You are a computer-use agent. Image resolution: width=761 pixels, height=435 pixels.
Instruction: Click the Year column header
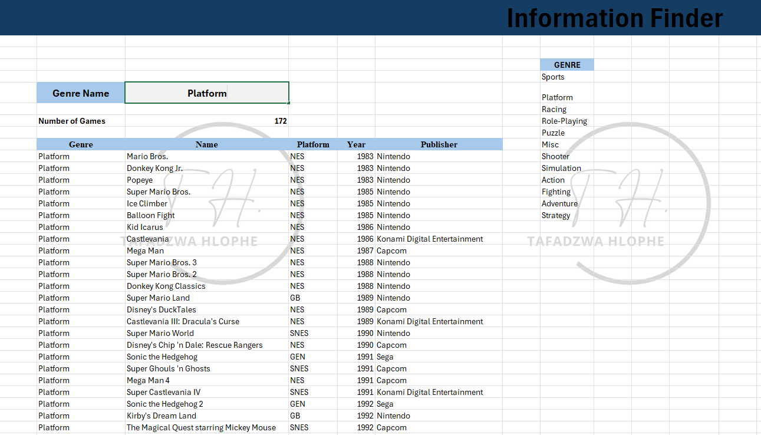(356, 144)
